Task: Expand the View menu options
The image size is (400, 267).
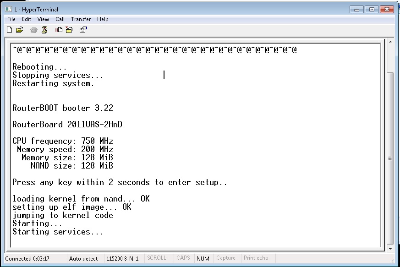Action: coord(43,19)
